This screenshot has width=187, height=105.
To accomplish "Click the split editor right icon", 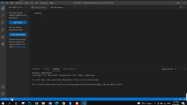I will pos(181,7).
